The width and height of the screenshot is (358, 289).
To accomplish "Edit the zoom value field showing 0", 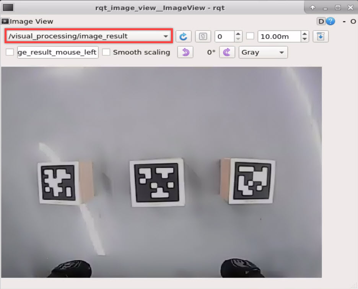I will tap(225, 36).
